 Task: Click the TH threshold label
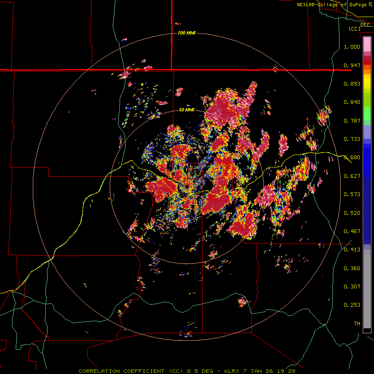click(357, 324)
